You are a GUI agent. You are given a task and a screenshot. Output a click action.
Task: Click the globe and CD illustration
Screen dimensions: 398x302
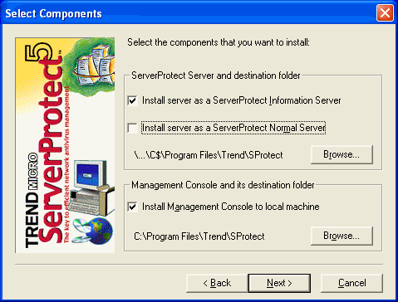(x=93, y=231)
